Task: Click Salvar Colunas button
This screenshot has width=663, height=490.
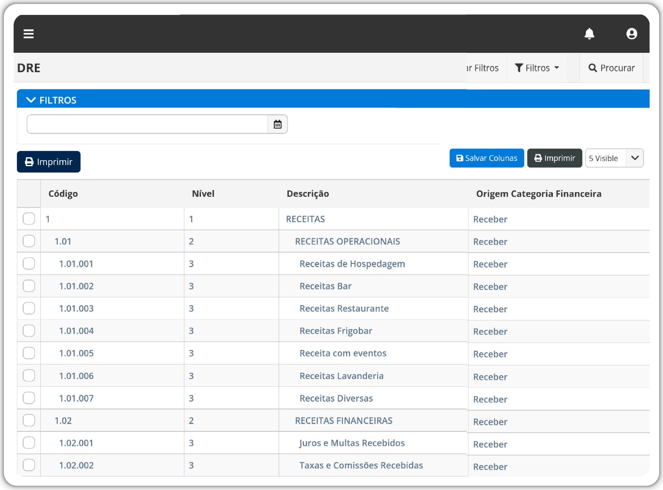Action: click(487, 158)
